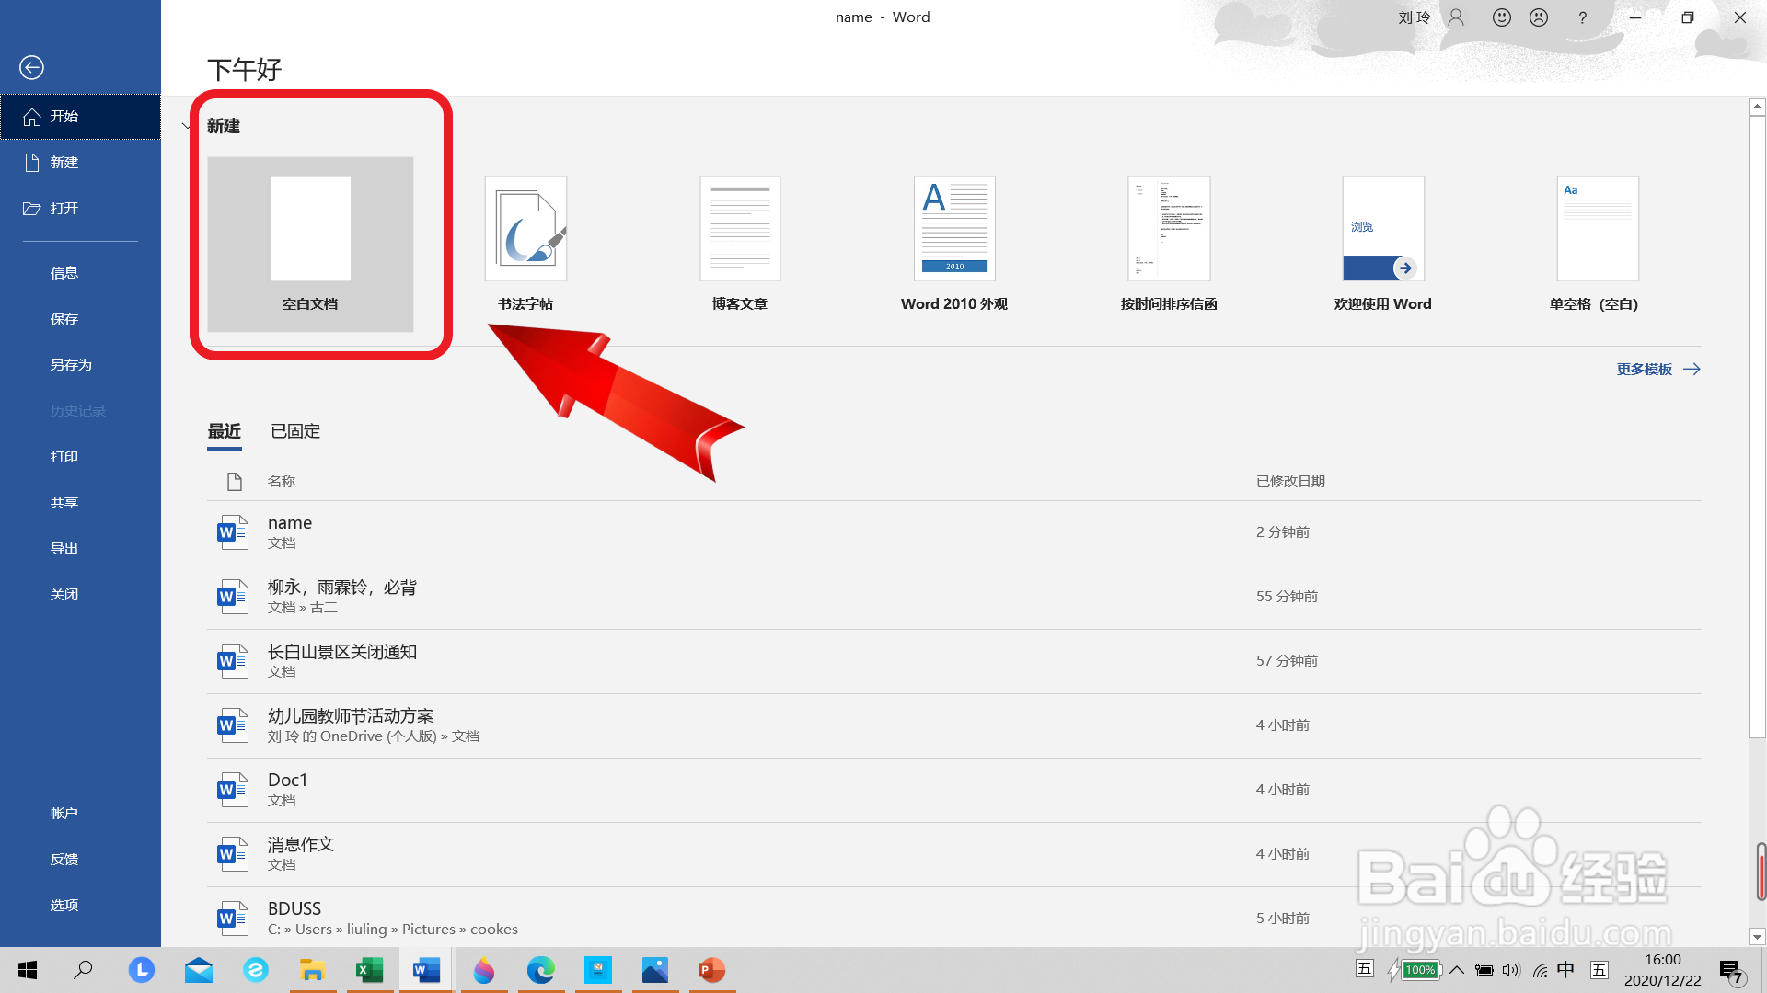Sort by 已修改日期 column header
Screen dimensions: 1767x993
click(1290, 482)
